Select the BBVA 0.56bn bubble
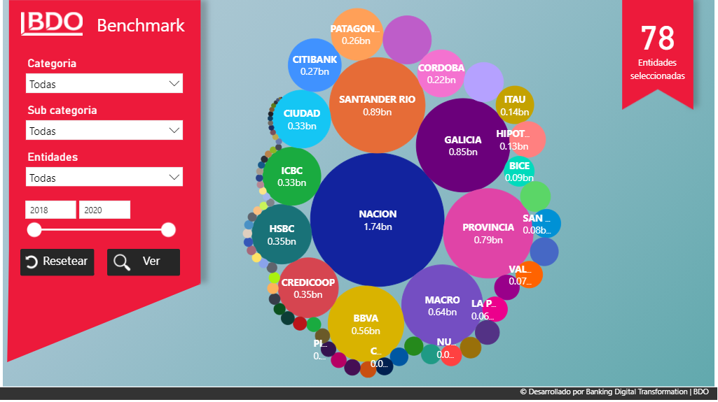718x402 pixels. 366,324
